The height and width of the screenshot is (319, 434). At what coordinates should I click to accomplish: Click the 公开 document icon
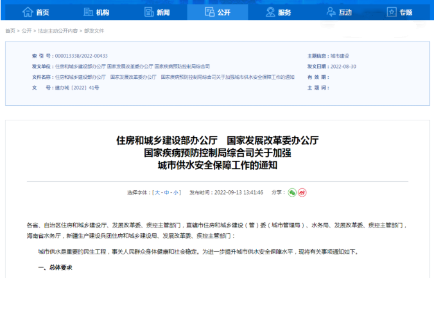click(209, 12)
